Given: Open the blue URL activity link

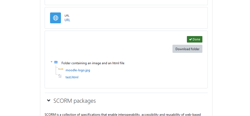Looking at the screenshot, I should (67, 20).
